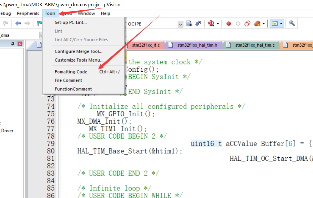Select Customize Tools Menu... entry
The image size is (313, 198).
click(84, 60)
